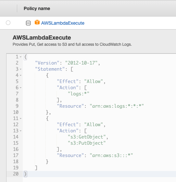Fold the Statement array at line 3
This screenshot has width=176, height=182.
pyautogui.click(x=20, y=69)
